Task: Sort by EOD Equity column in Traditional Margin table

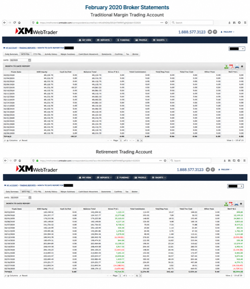Action: pyautogui.click(x=42, y=72)
